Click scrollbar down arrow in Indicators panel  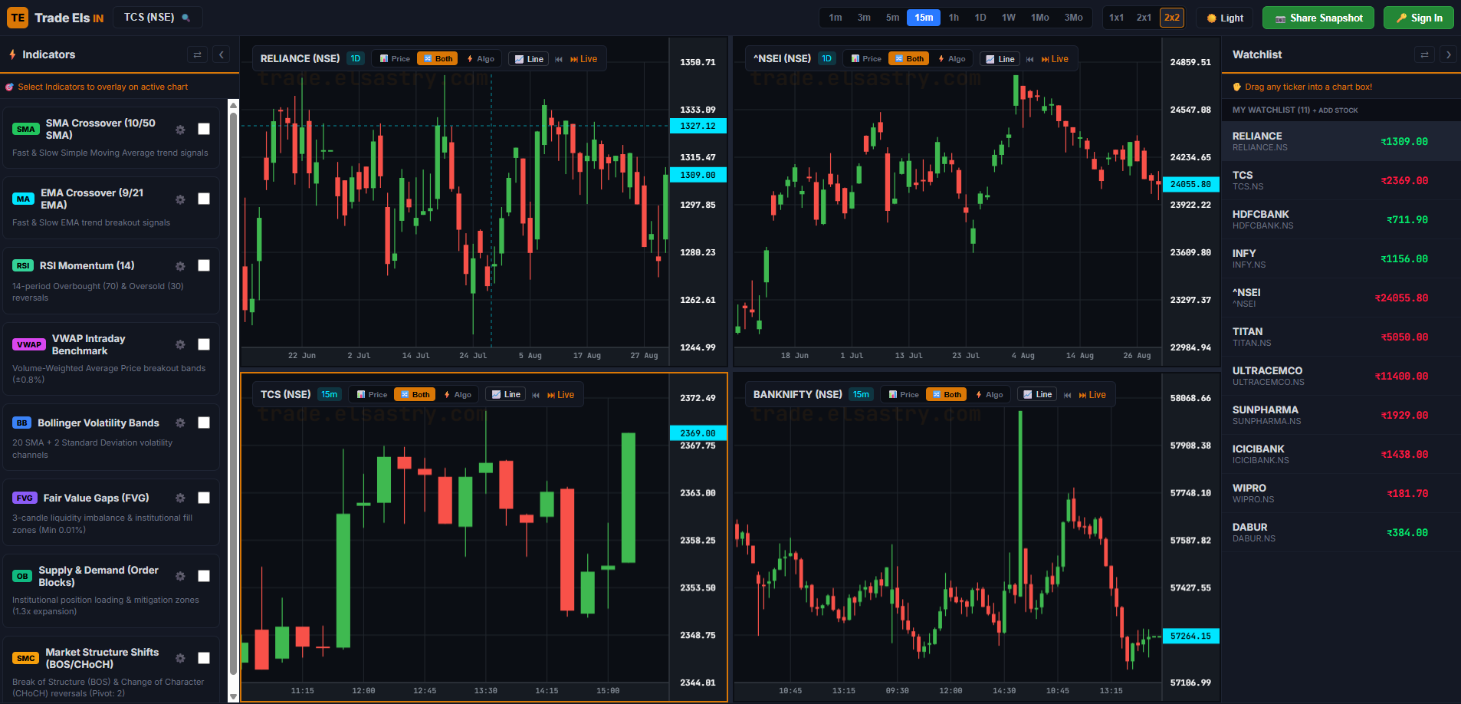point(234,696)
